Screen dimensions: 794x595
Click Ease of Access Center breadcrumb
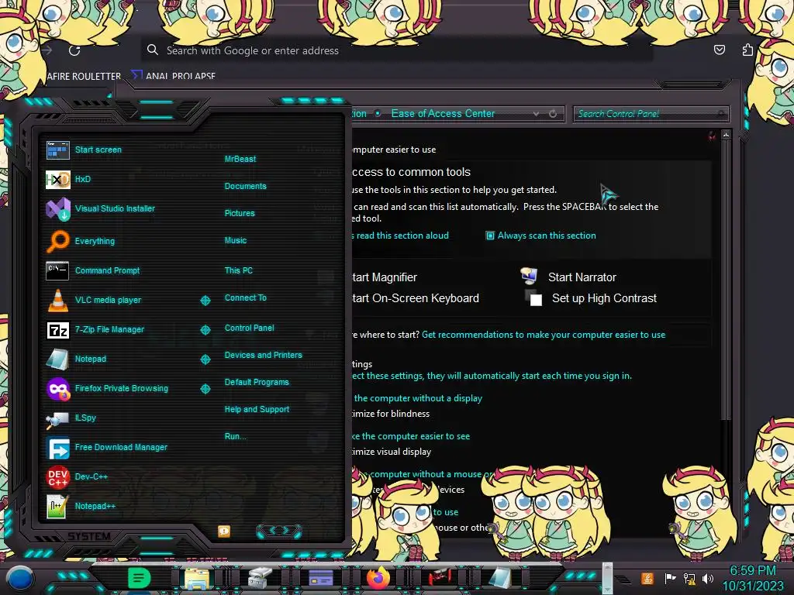click(x=443, y=114)
